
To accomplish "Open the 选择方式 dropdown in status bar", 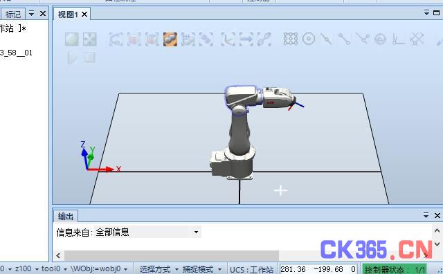I will point(159,269).
